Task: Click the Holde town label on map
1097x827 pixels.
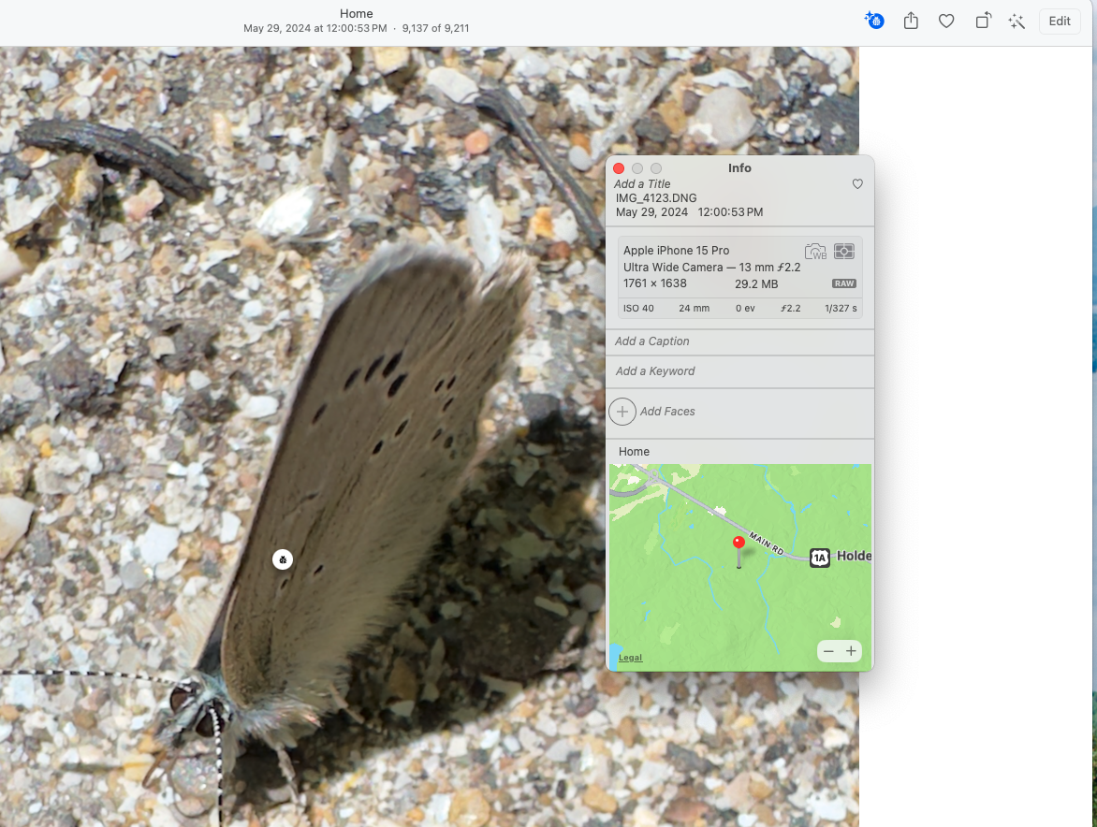Action: click(855, 556)
